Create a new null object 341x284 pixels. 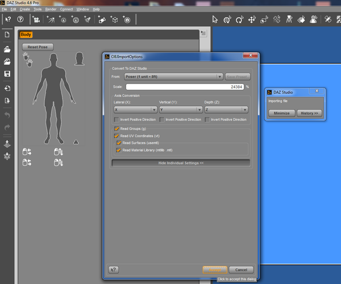point(102,19)
